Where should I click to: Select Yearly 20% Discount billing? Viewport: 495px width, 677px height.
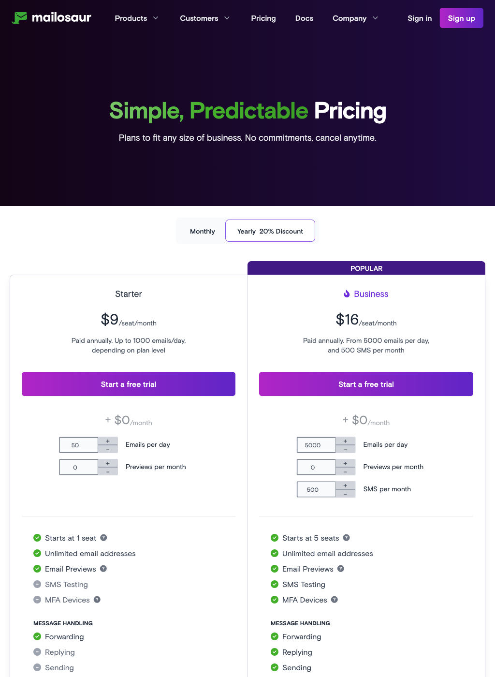(270, 231)
